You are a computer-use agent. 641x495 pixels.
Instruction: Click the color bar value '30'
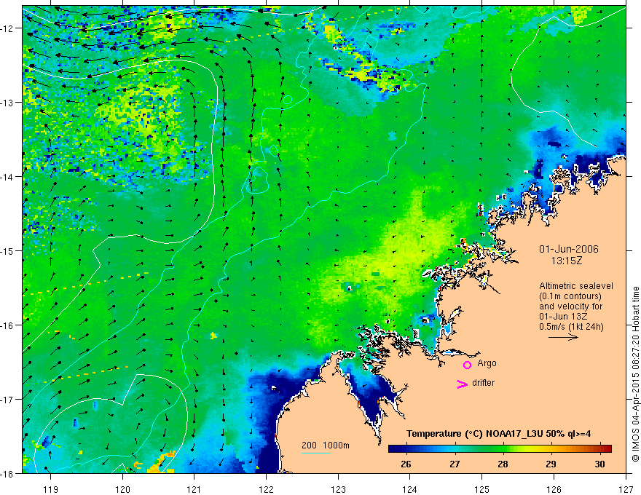[x=599, y=464]
